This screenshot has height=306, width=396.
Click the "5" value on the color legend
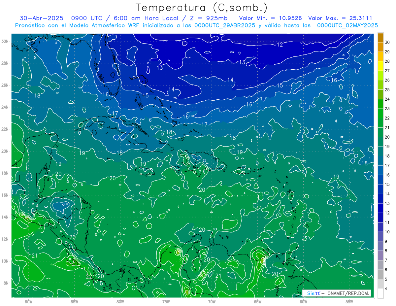pos(386,279)
